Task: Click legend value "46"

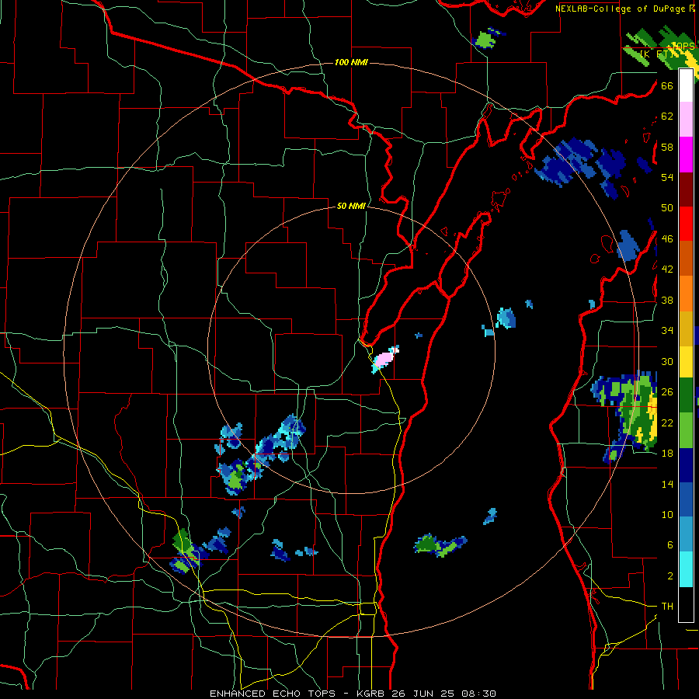Action: [x=667, y=239]
